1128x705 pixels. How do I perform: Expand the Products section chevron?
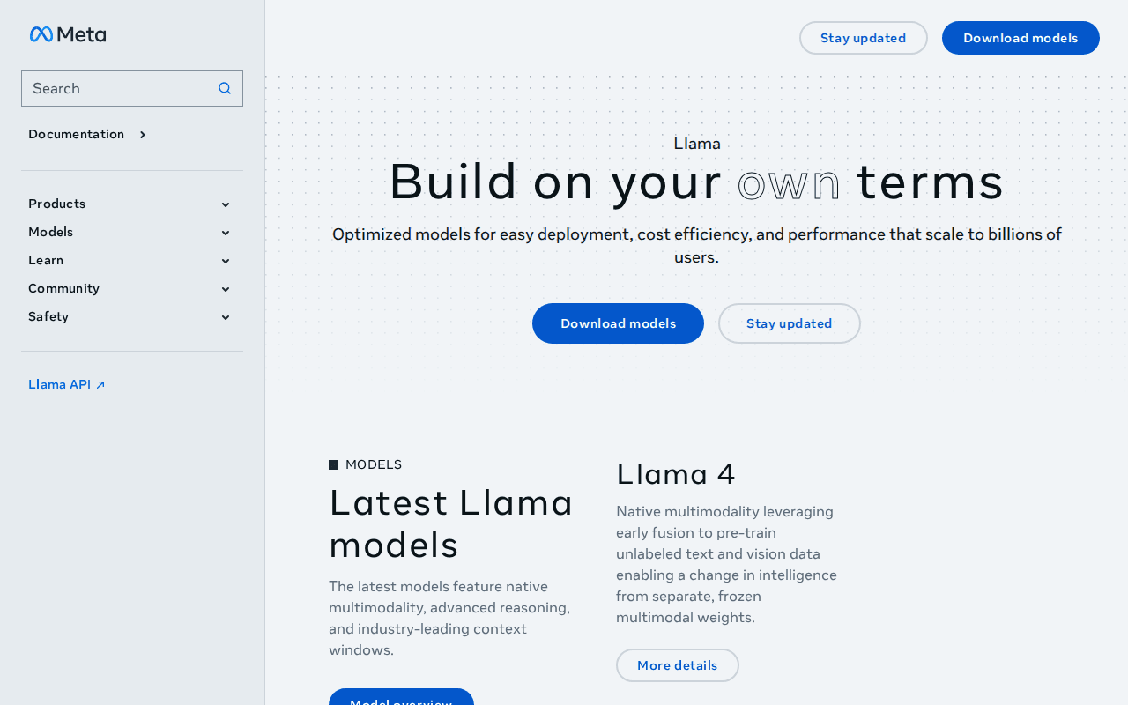[226, 204]
